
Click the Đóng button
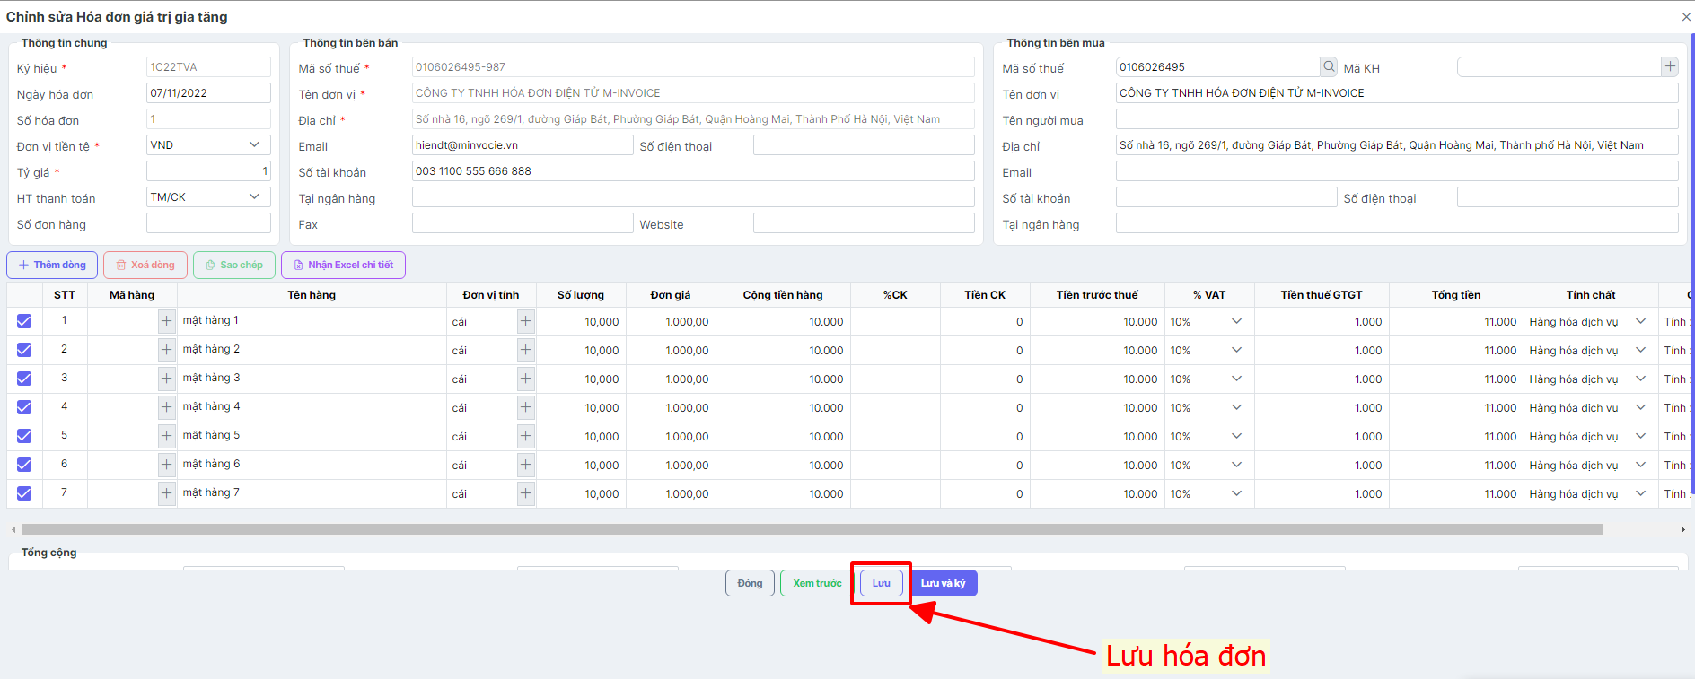click(x=750, y=583)
